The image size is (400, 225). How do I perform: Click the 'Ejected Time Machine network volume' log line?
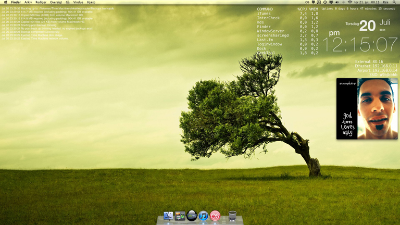click(35, 39)
